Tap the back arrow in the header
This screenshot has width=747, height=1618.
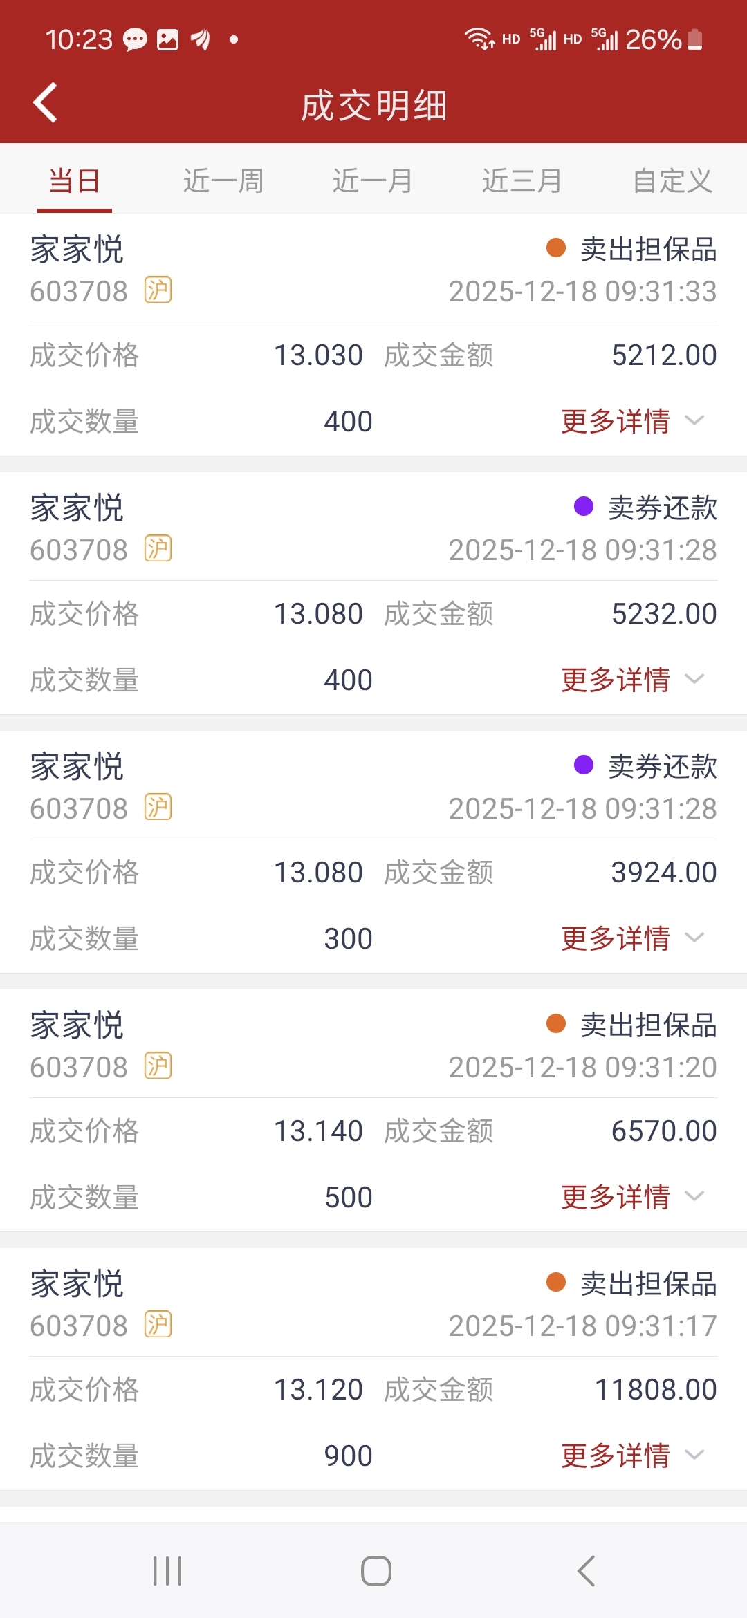[x=46, y=103]
